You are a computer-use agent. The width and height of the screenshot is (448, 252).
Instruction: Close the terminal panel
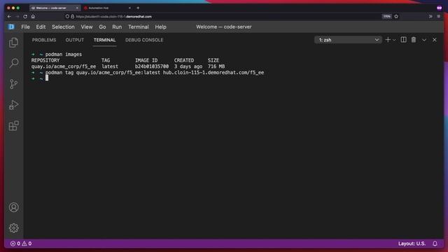click(x=434, y=40)
